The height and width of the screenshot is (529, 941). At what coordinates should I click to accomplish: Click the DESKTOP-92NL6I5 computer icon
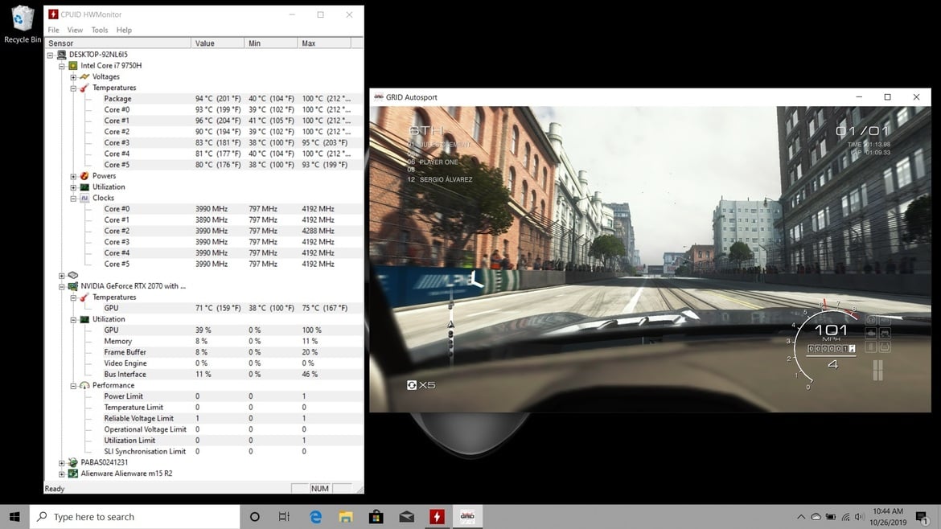[61, 55]
